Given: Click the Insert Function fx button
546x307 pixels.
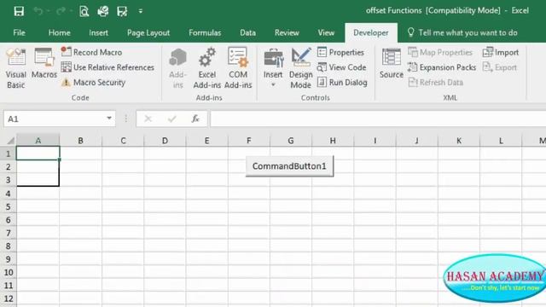Looking at the screenshot, I should coord(195,119).
